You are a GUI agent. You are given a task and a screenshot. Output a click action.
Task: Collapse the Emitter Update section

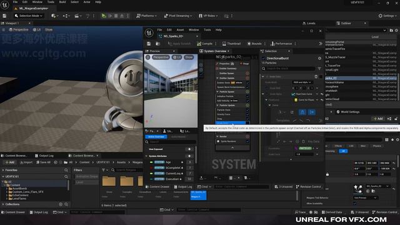(217, 78)
